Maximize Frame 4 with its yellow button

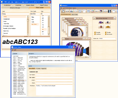click(x=84, y=24)
